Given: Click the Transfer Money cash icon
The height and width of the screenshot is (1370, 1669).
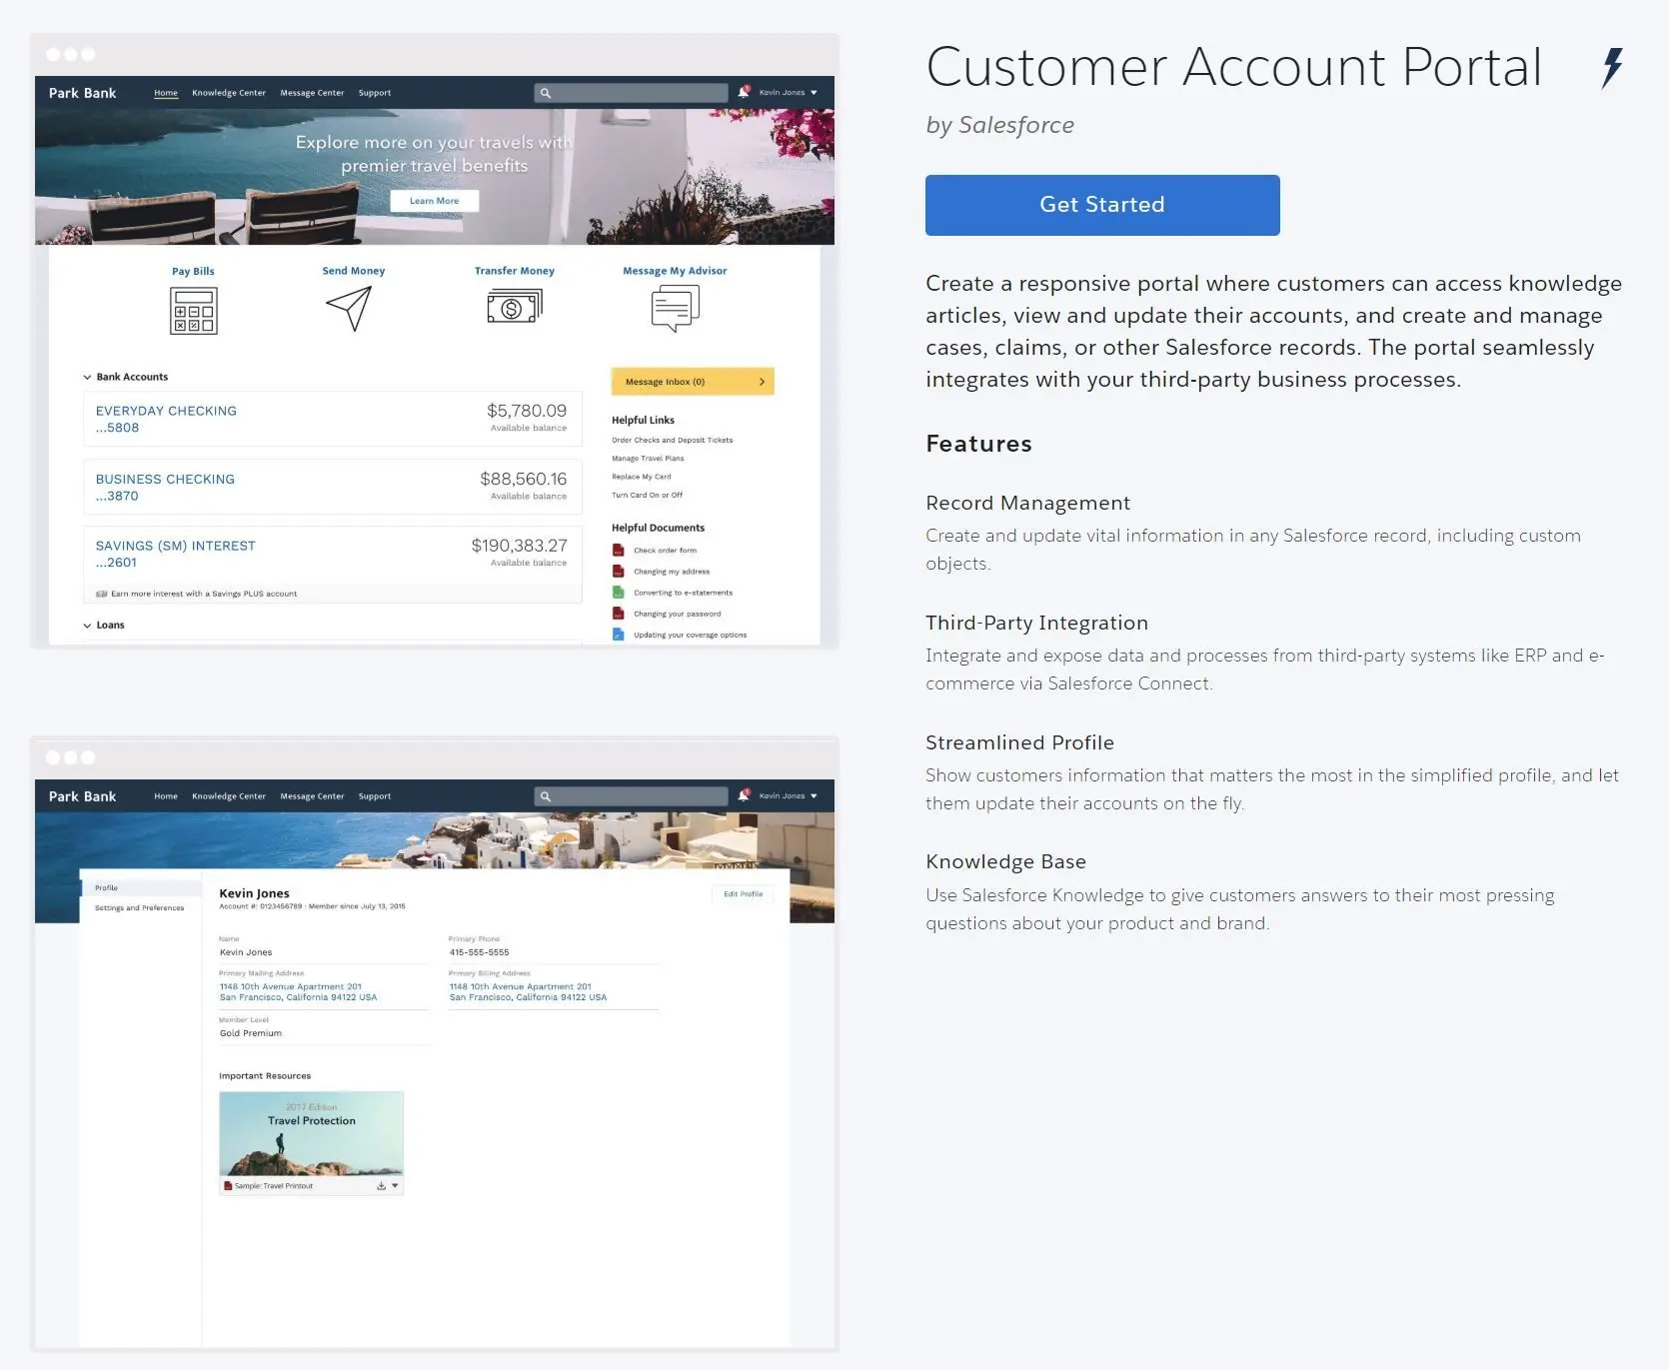Looking at the screenshot, I should click(x=515, y=306).
